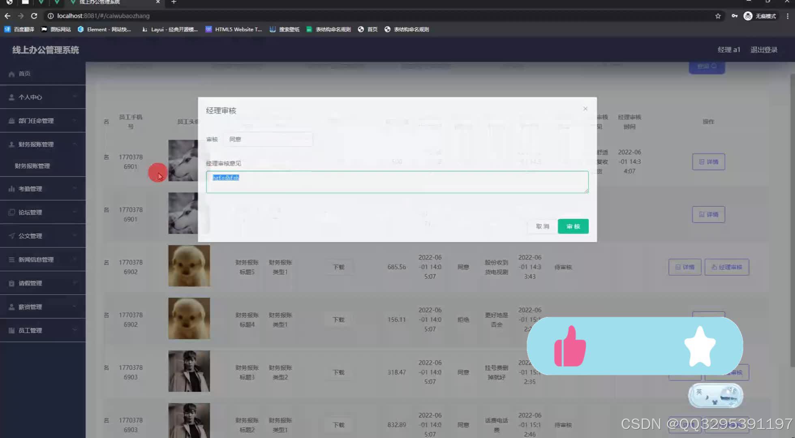Close the 经理审核 dialog with X
The image size is (795, 438).
tap(585, 109)
